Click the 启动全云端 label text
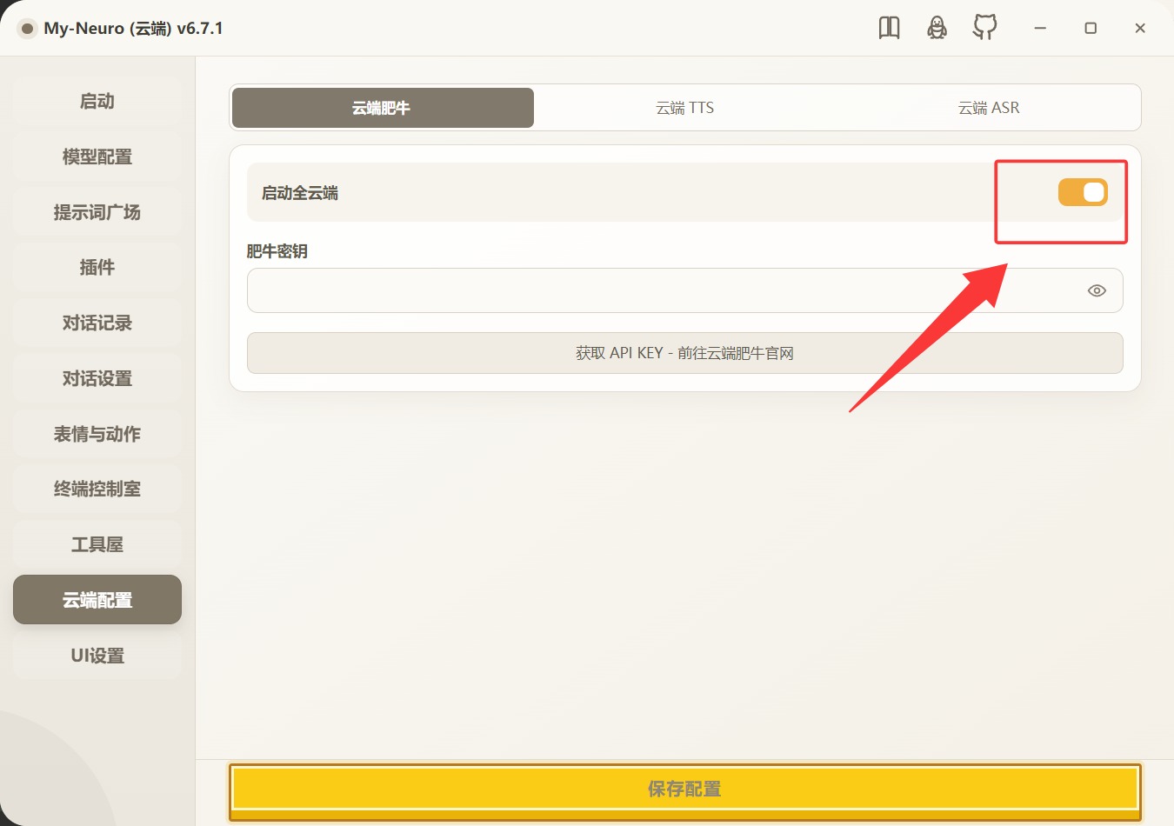Screen dimensions: 1174x826 click(x=300, y=193)
